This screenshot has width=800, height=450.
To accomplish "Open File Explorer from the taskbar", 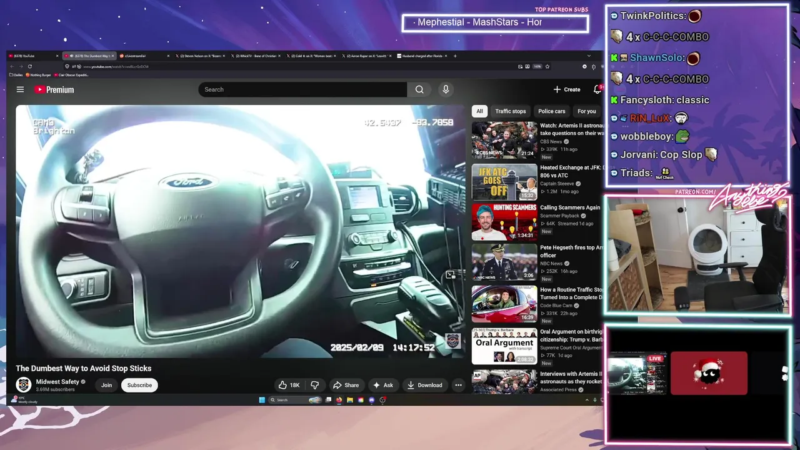I will [x=350, y=400].
